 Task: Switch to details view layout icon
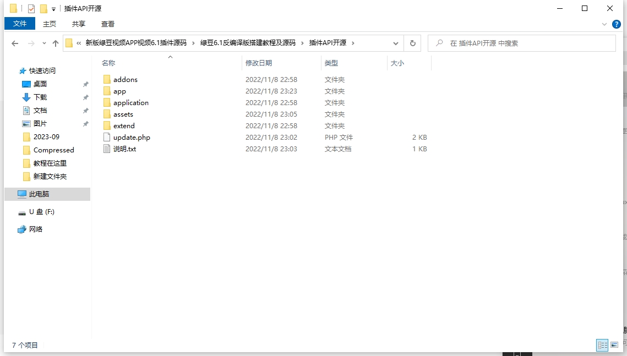coord(602,345)
